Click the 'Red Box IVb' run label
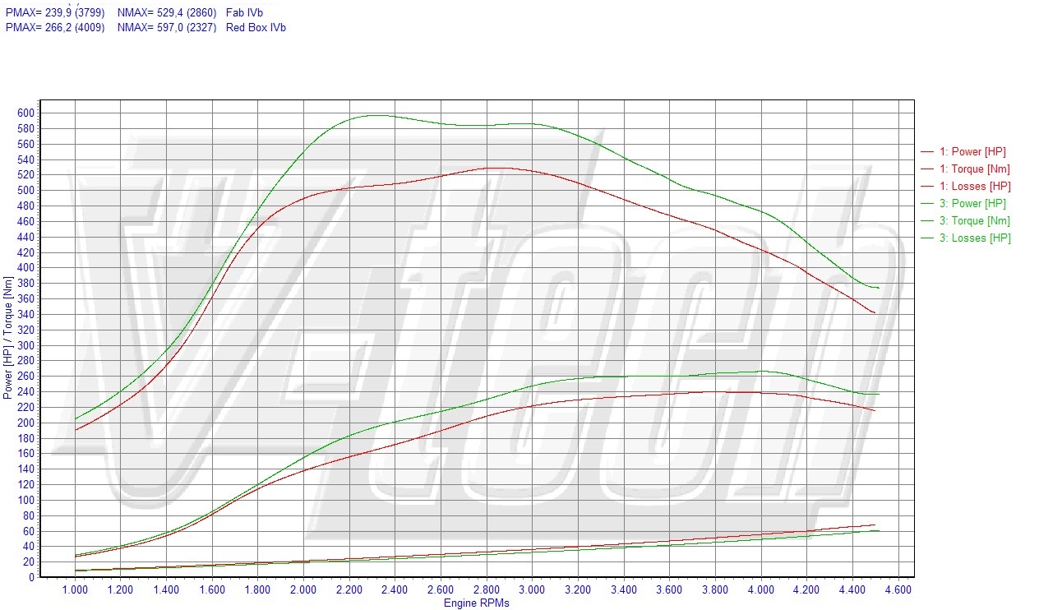The width and height of the screenshot is (1039, 610). (x=256, y=27)
